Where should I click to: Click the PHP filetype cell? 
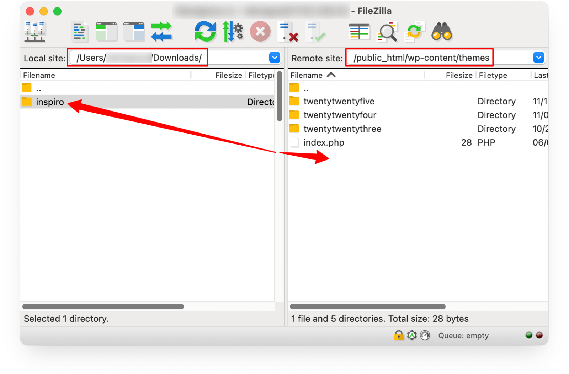click(x=486, y=142)
